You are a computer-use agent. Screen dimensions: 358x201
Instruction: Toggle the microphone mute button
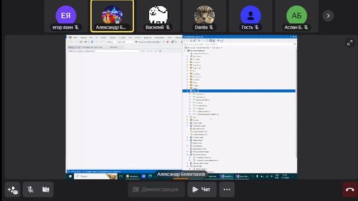pyautogui.click(x=30, y=190)
